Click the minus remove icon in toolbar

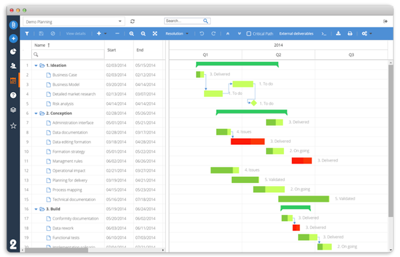[x=117, y=33]
